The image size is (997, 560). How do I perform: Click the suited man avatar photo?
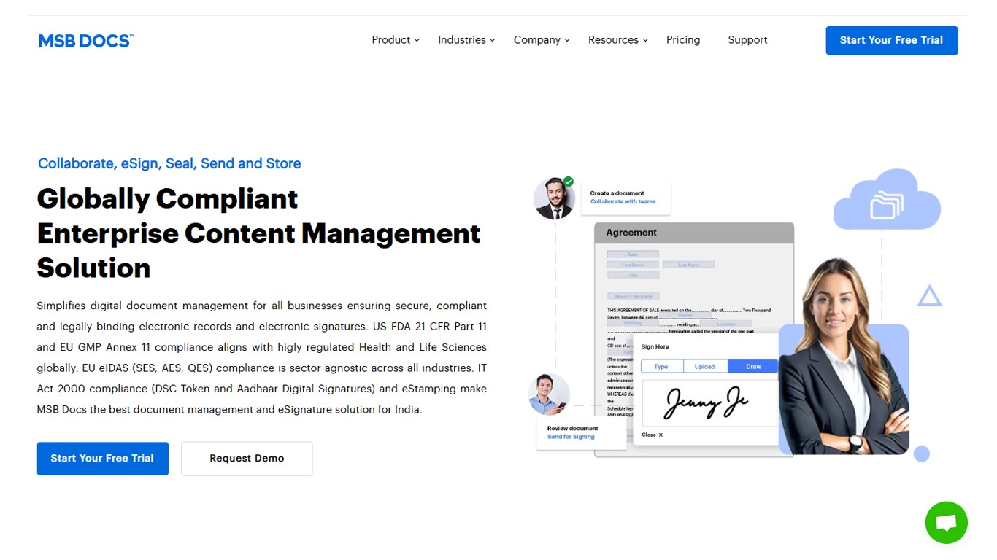click(x=555, y=198)
